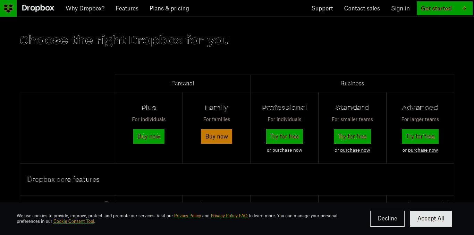This screenshot has height=235, width=474.
Task: Click the Plus plan title
Action: tap(149, 108)
